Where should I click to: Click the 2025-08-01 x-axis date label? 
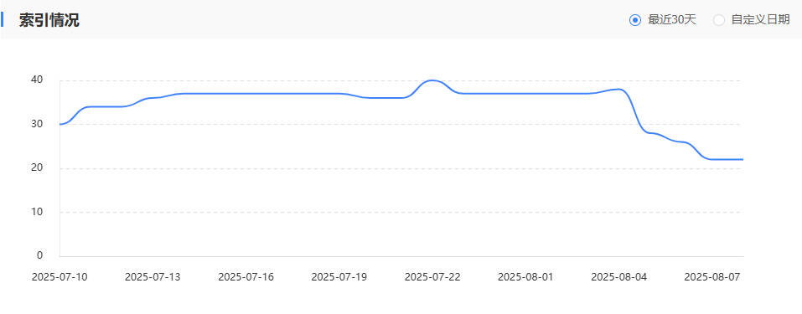click(525, 277)
